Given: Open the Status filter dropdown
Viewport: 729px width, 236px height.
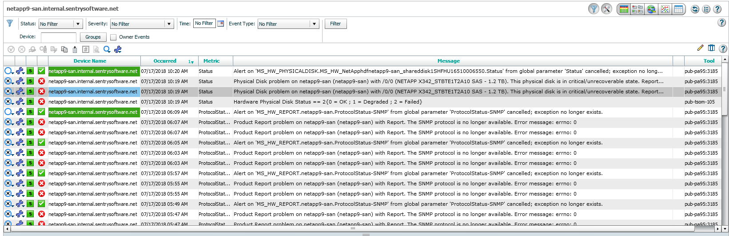Looking at the screenshot, I should pyautogui.click(x=60, y=24).
